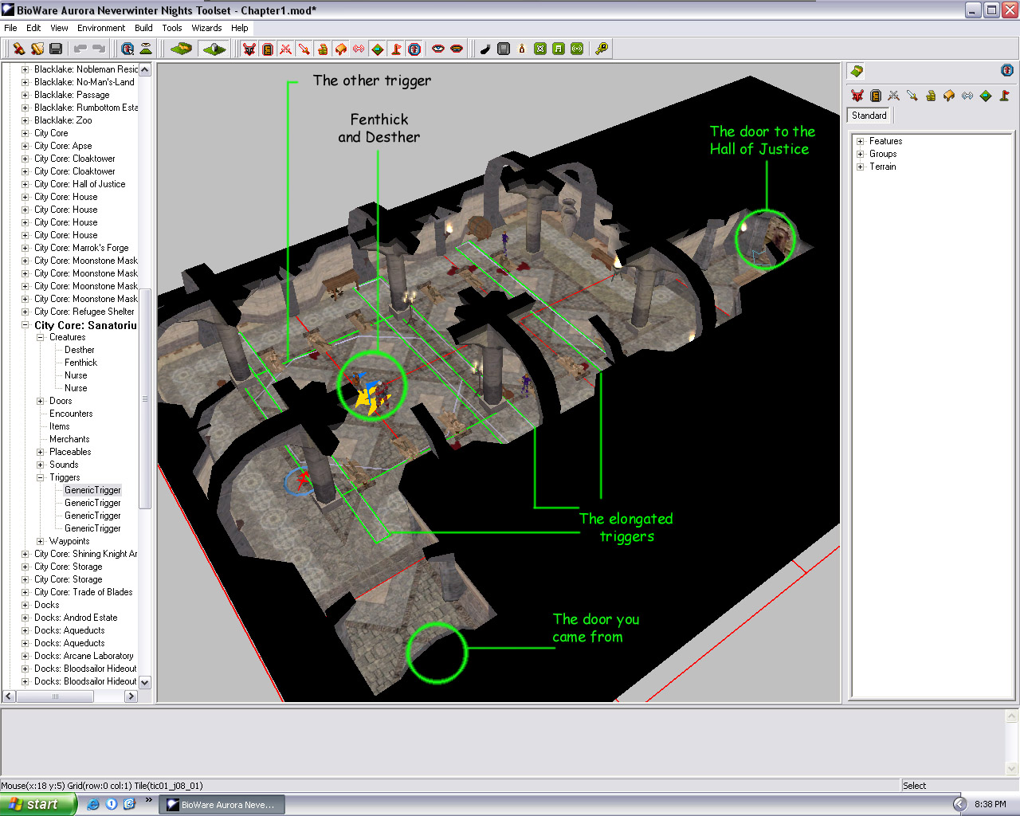Collapse the City Core: Sanatorium area node

pyautogui.click(x=25, y=325)
